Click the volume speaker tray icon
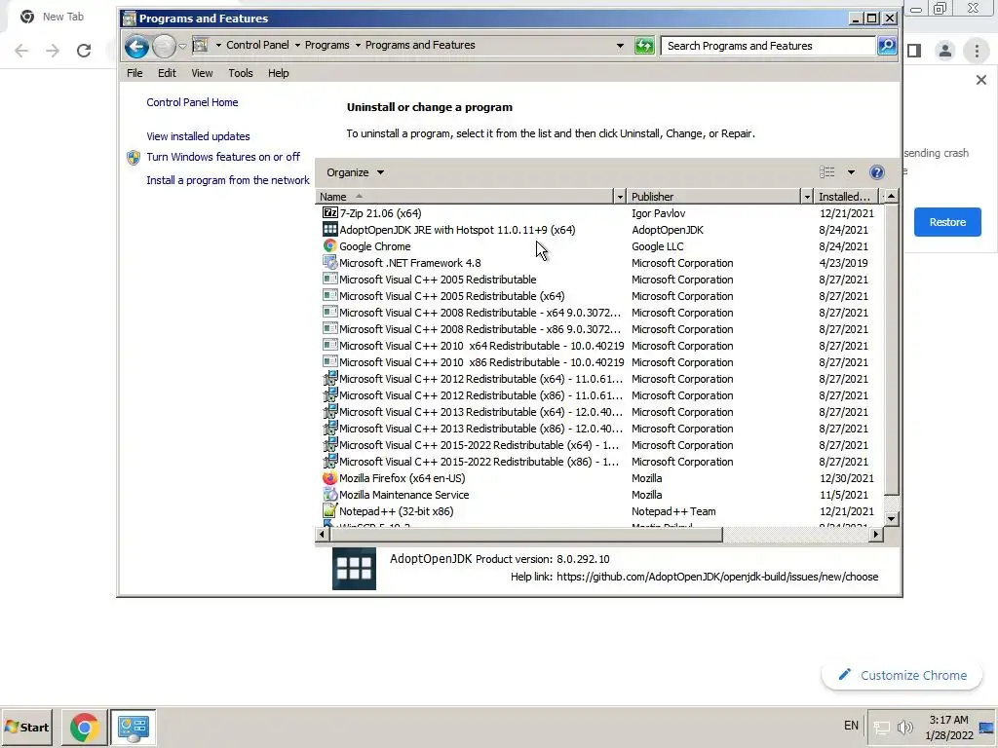This screenshot has width=998, height=748. tap(904, 727)
